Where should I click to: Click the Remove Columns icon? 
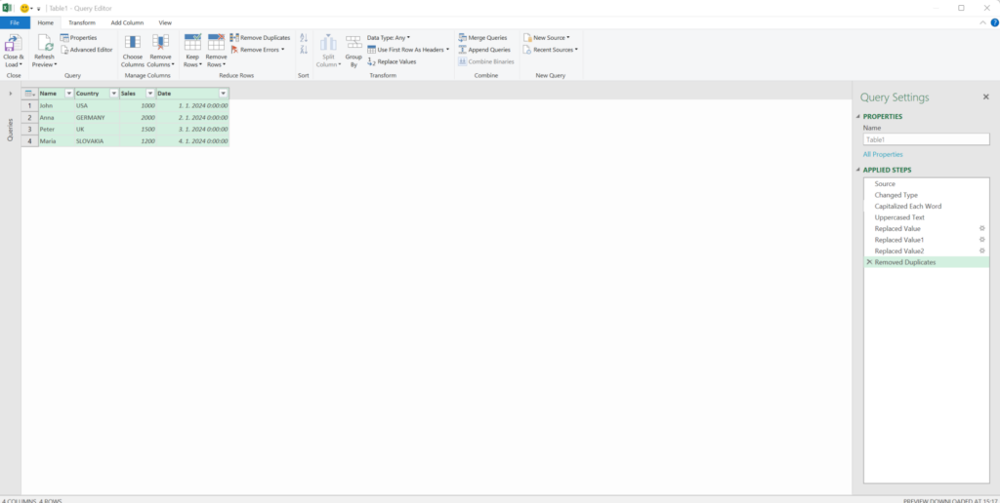pos(160,43)
